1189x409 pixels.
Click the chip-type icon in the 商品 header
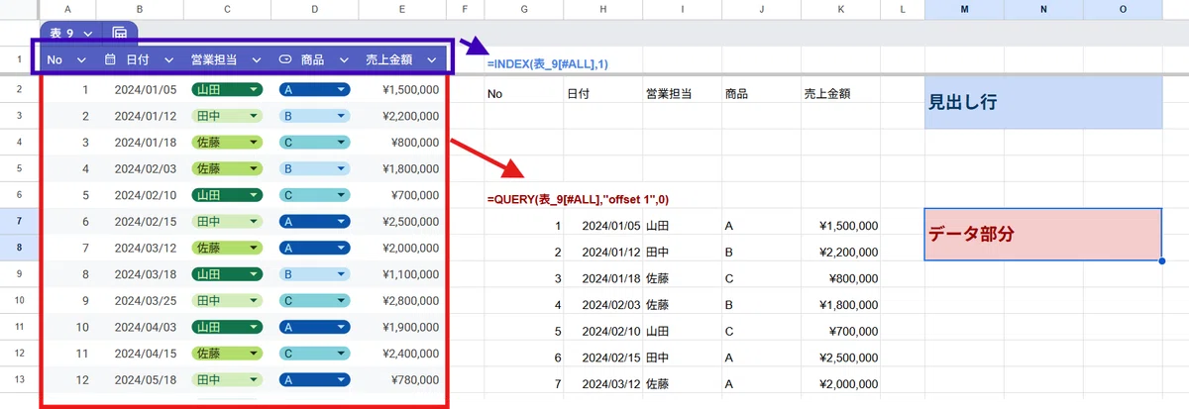point(285,59)
